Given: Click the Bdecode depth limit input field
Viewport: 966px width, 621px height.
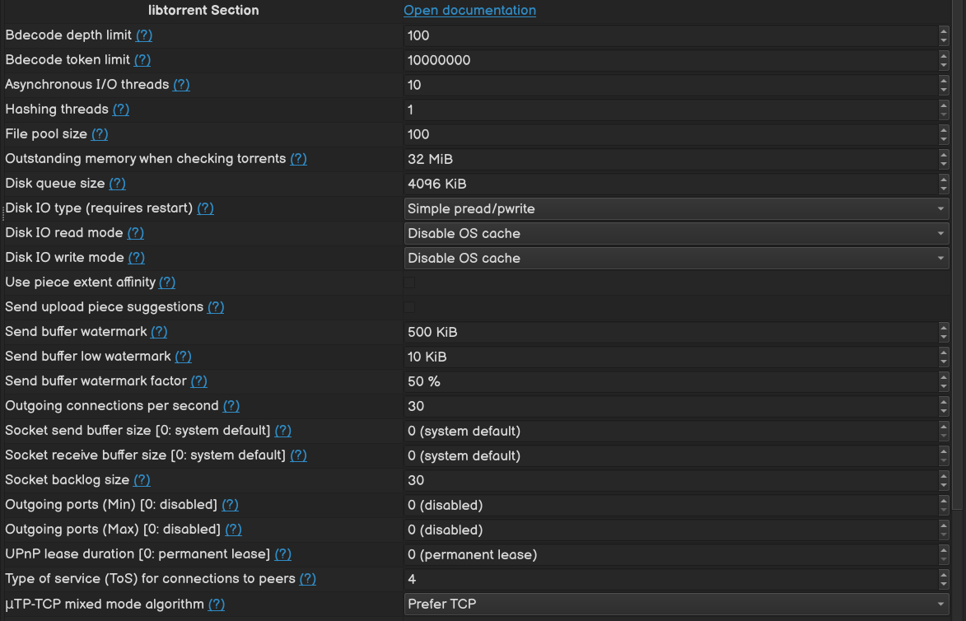Looking at the screenshot, I should click(x=671, y=35).
